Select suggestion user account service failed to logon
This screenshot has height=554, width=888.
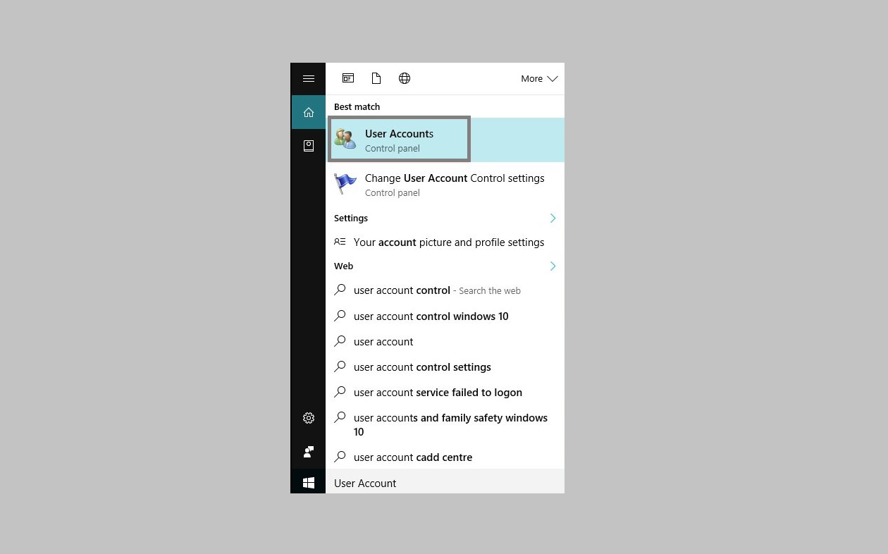pos(445,392)
